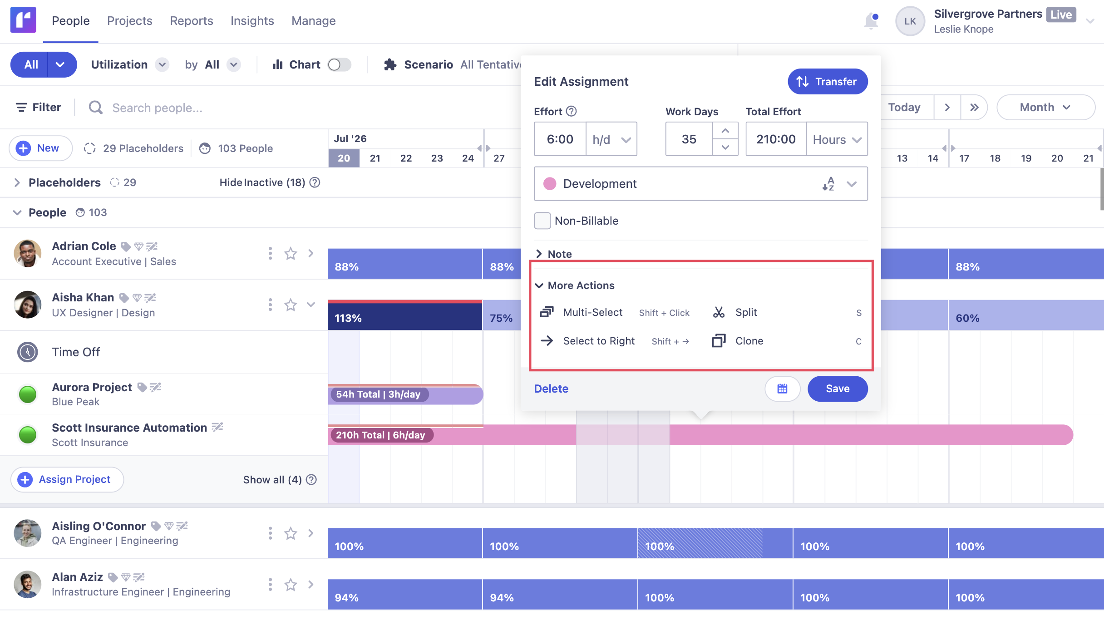This screenshot has height=620, width=1104.
Task: Increase Work Days with up stepper
Action: coord(725,131)
